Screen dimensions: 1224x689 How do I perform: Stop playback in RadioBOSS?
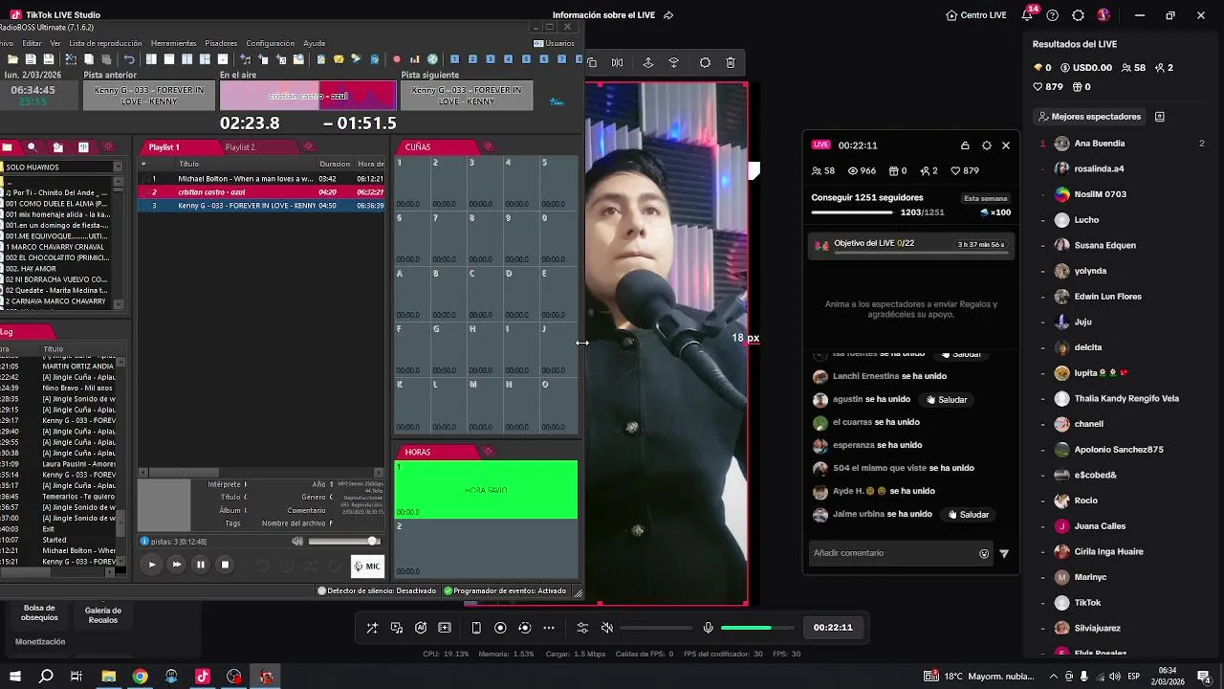[x=225, y=565]
